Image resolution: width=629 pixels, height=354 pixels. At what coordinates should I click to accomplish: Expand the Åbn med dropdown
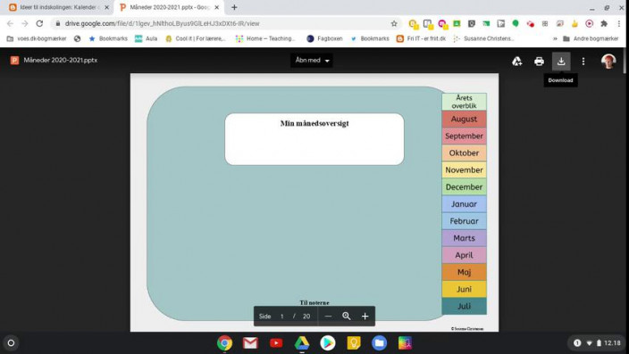(x=312, y=61)
